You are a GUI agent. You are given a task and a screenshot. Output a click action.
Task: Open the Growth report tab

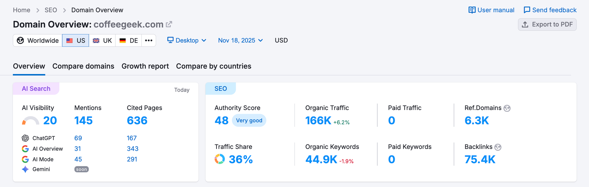pyautogui.click(x=145, y=66)
